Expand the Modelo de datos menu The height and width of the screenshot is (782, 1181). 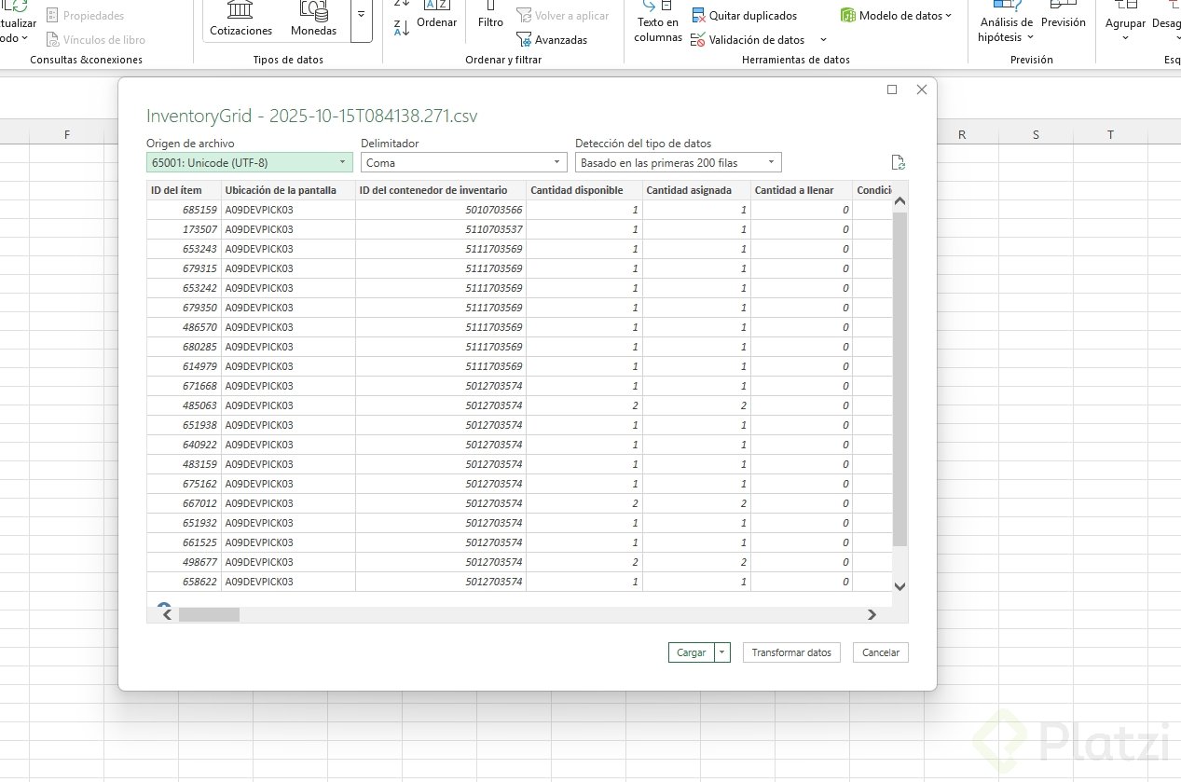[x=896, y=16]
